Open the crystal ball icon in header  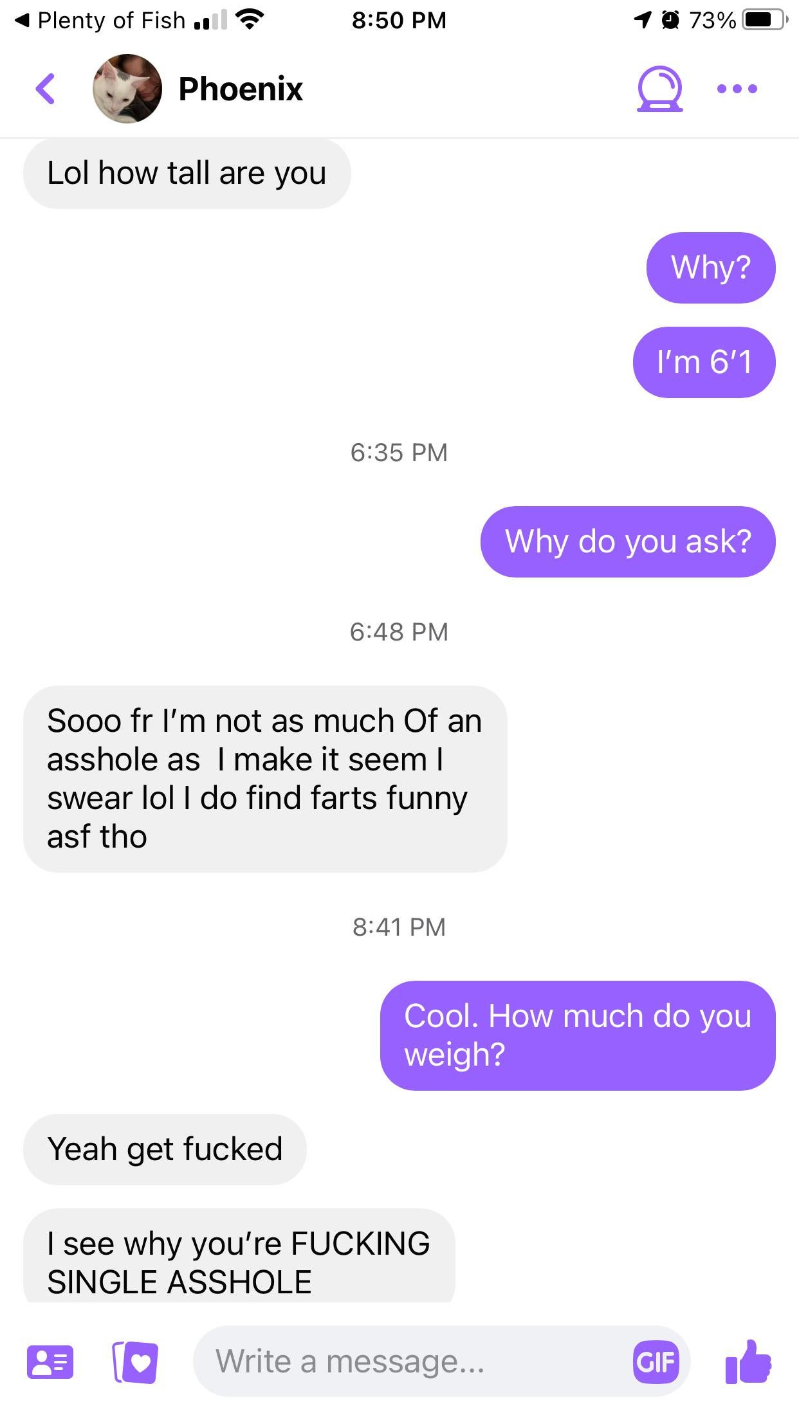(x=660, y=89)
